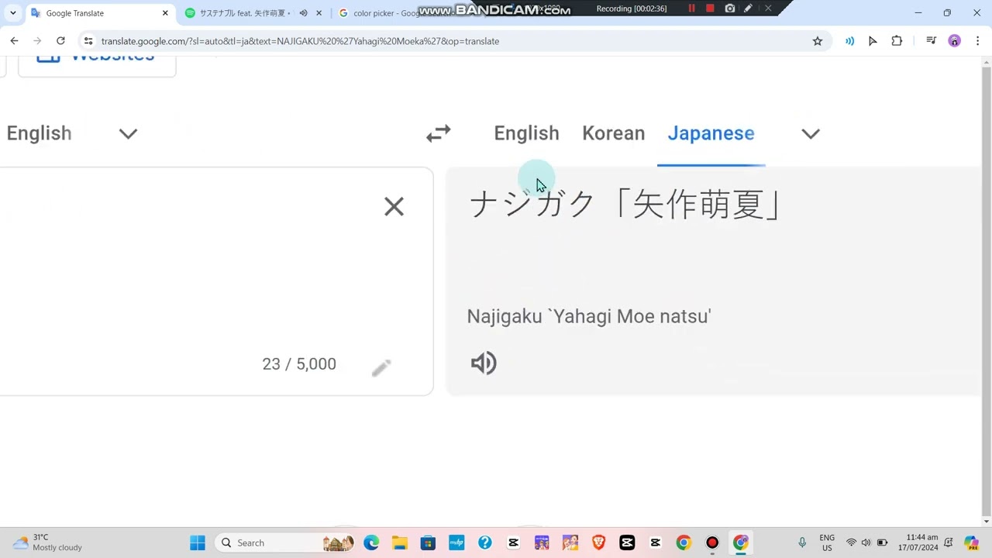Listen to the Japanese translation
992x558 pixels.
point(484,363)
